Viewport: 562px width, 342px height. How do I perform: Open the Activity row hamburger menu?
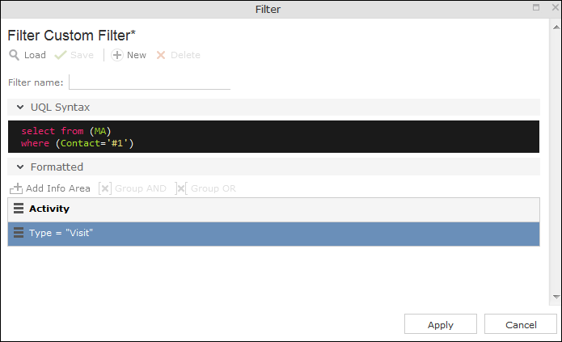coord(19,209)
